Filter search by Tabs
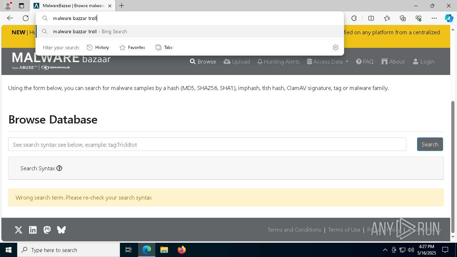 164,47
